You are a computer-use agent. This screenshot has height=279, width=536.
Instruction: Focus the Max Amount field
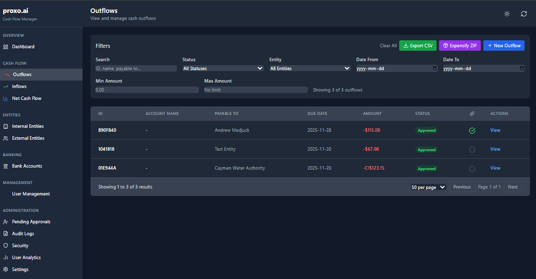(256, 90)
